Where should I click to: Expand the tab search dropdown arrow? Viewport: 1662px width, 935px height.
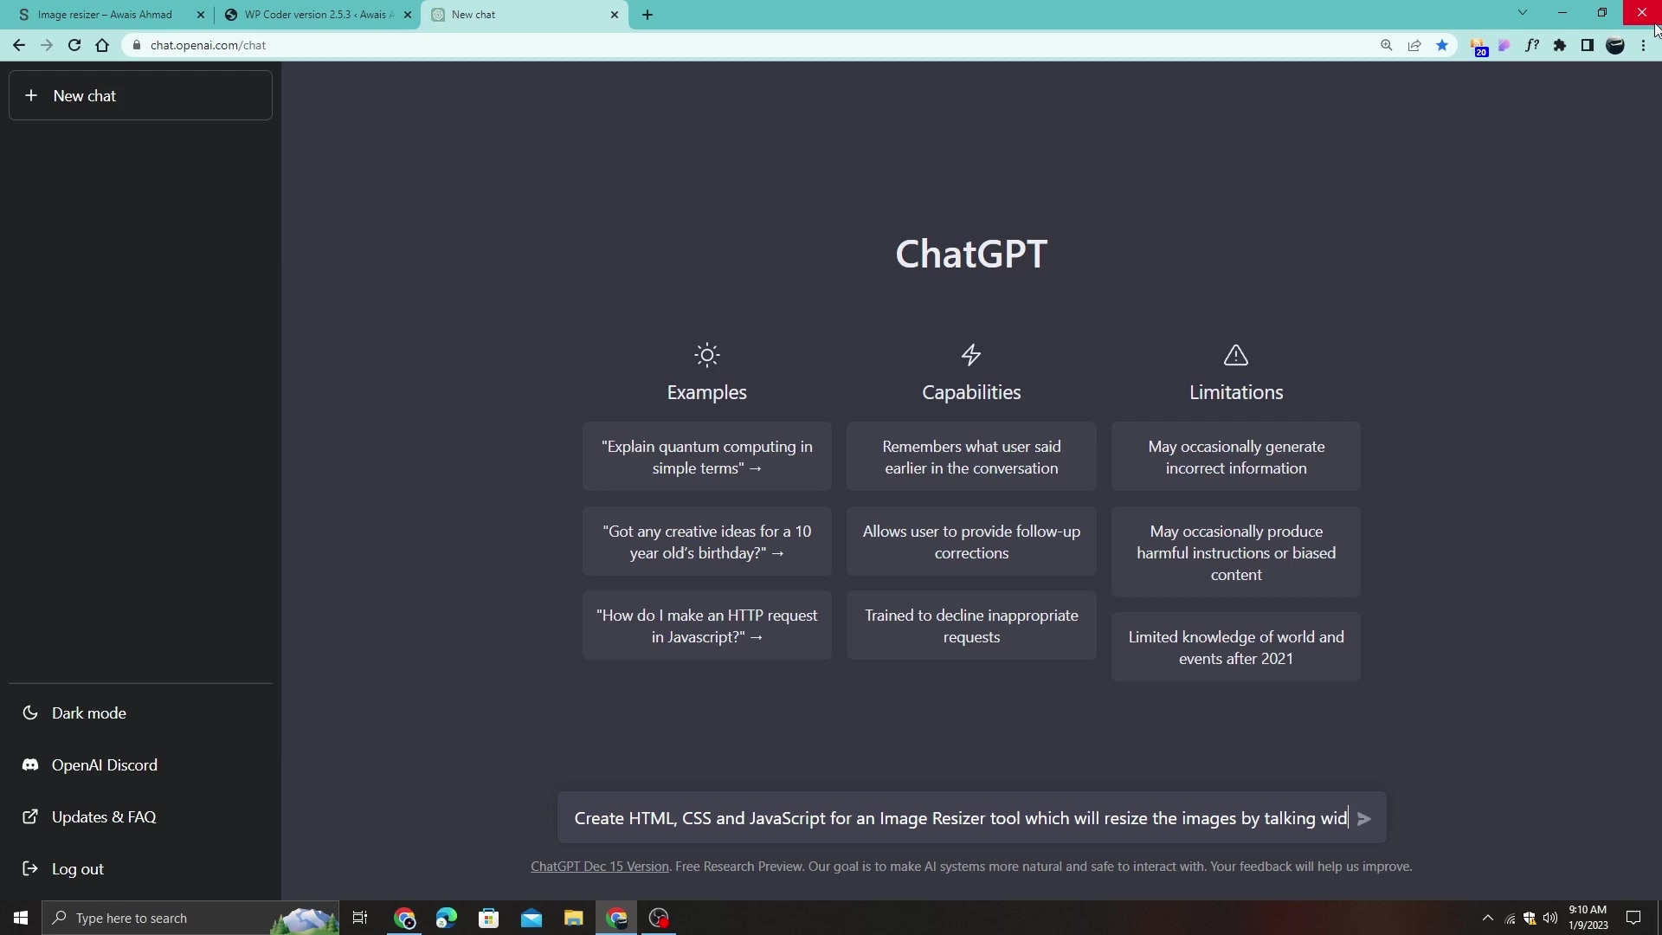pos(1523,13)
